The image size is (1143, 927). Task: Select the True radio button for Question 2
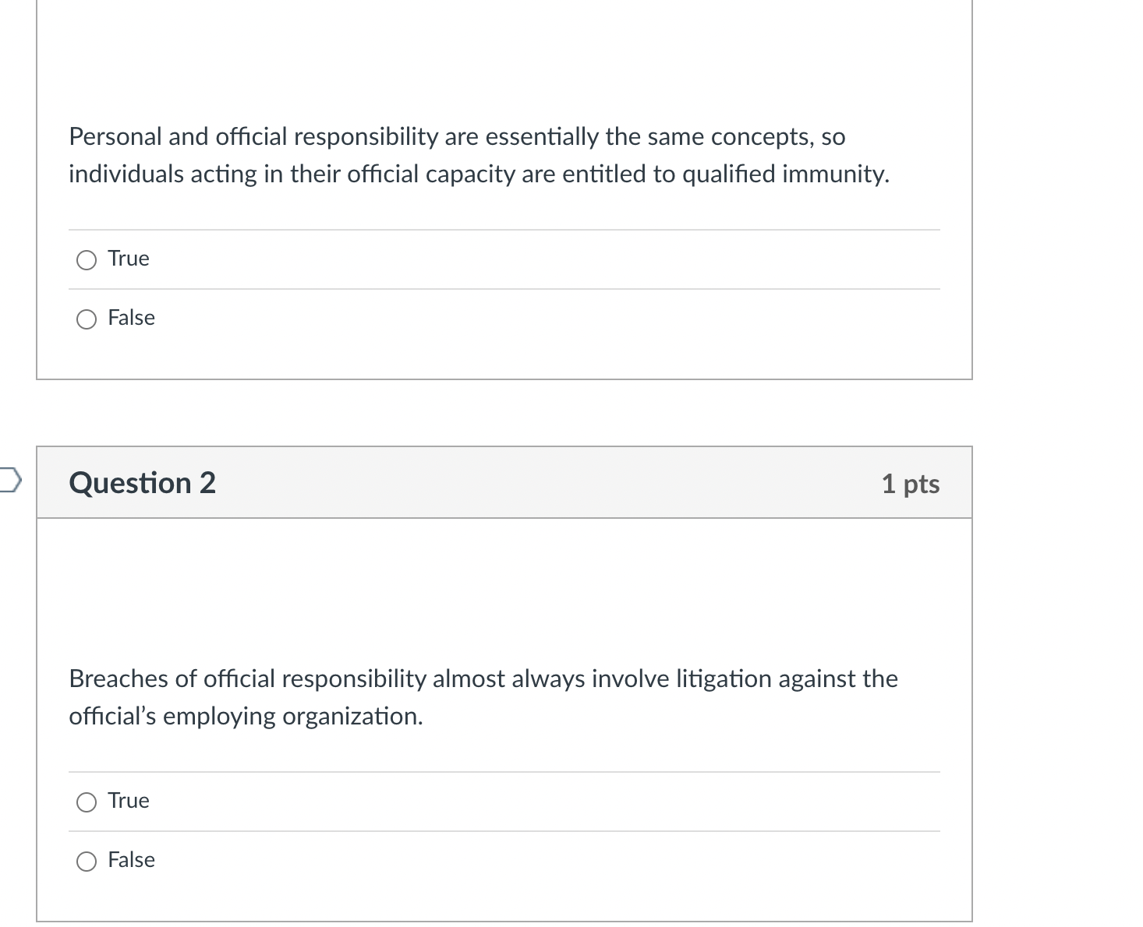[87, 802]
